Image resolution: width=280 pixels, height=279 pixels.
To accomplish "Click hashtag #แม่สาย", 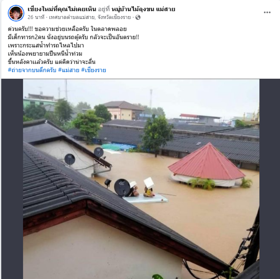I will pyautogui.click(x=69, y=70).
